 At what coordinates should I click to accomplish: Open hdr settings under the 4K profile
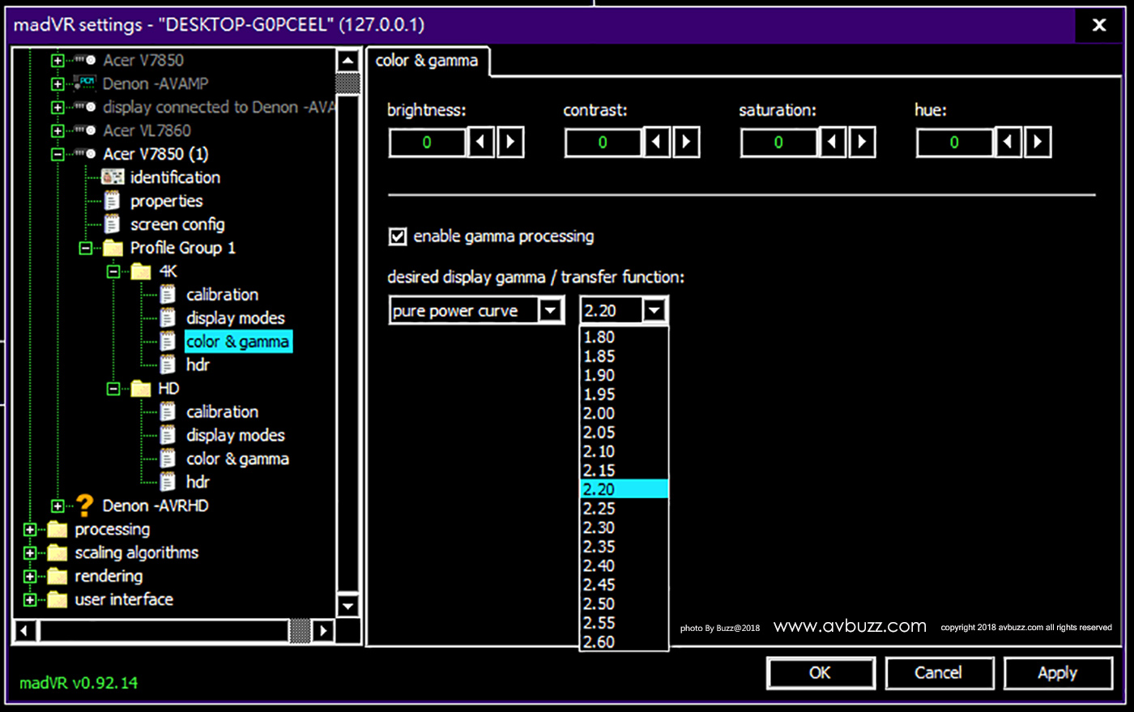click(198, 365)
